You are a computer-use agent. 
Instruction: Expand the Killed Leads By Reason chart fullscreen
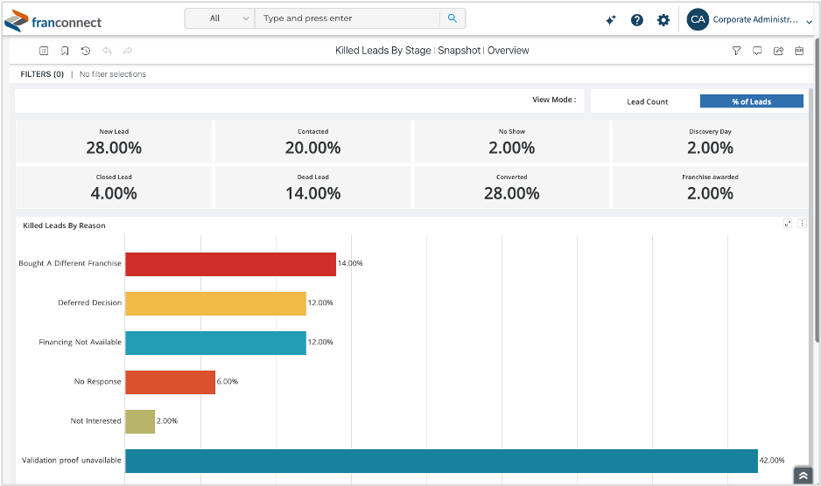[x=788, y=224]
